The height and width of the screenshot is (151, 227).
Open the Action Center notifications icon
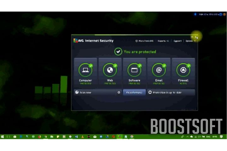click(221, 137)
